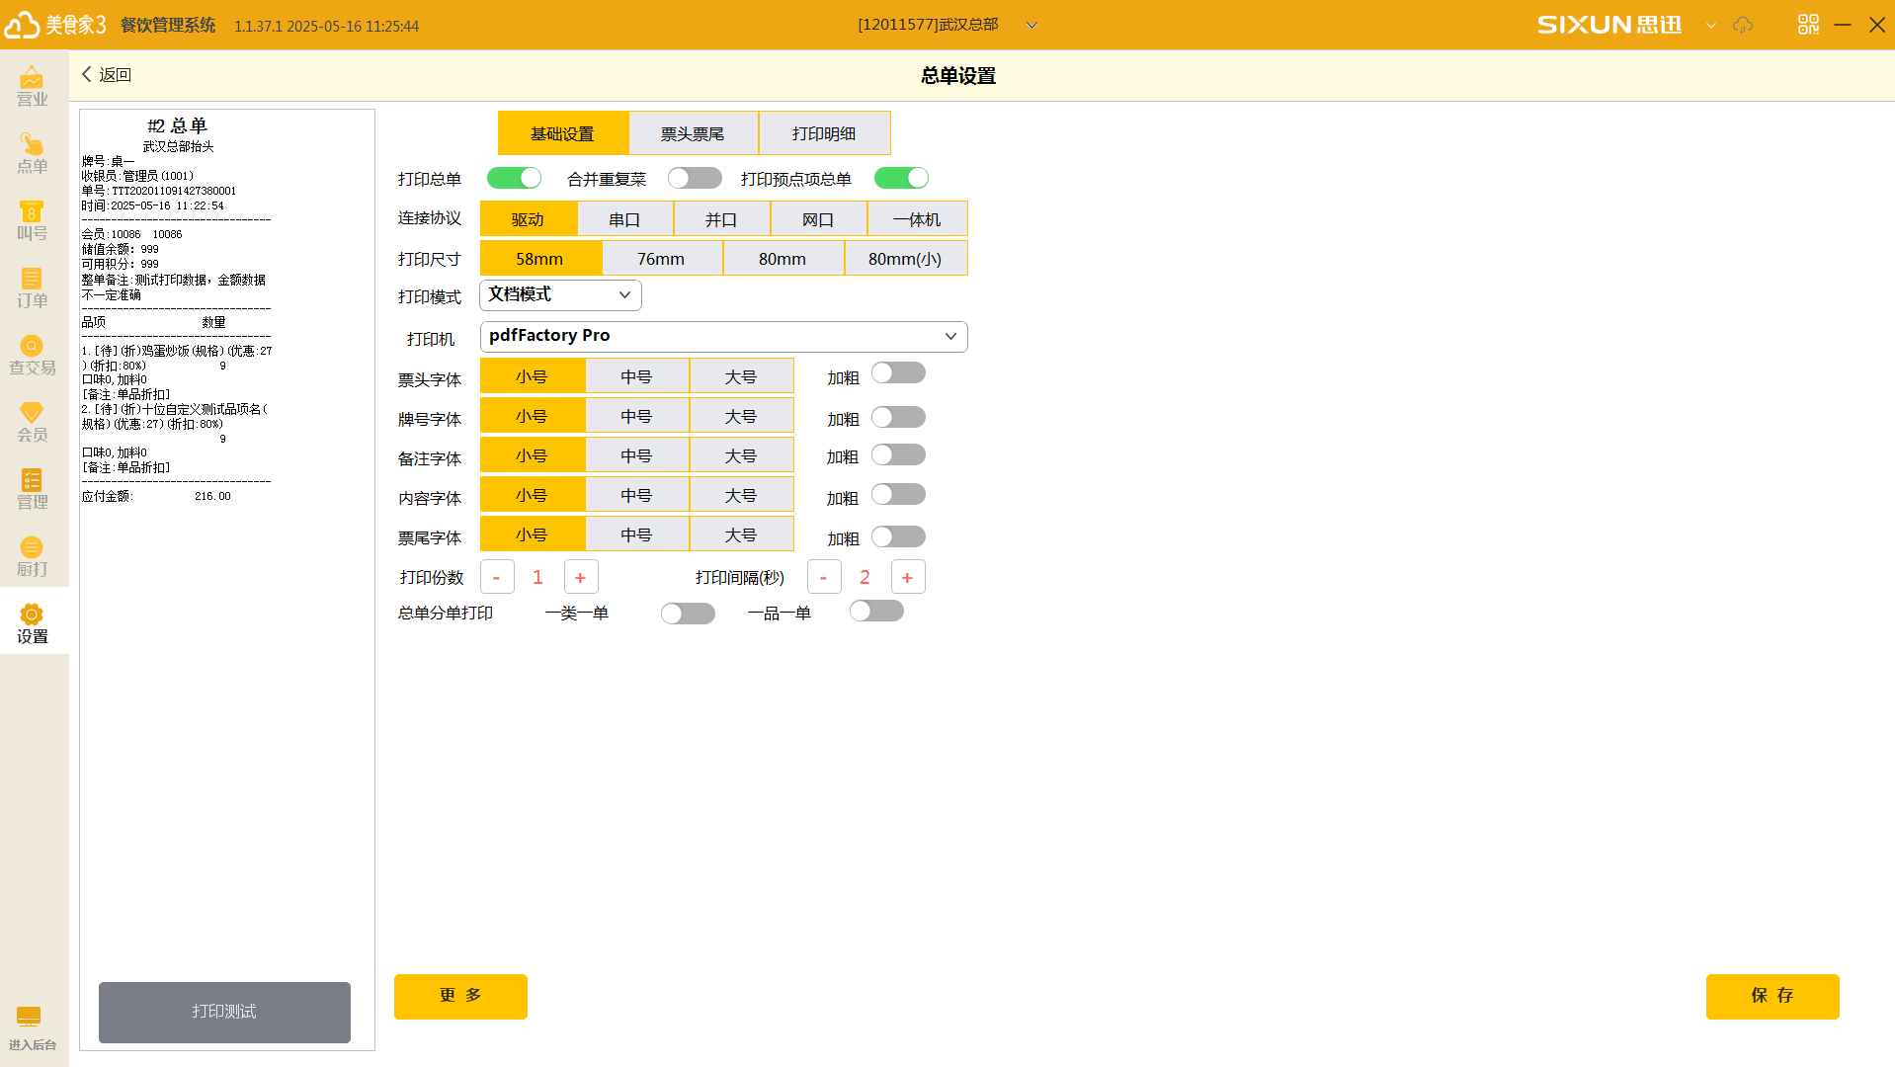Click the 更多 button

[460, 996]
